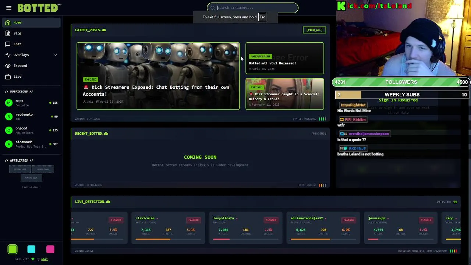Click PENDING label in recent botted
The height and width of the screenshot is (265, 471).
319,134
